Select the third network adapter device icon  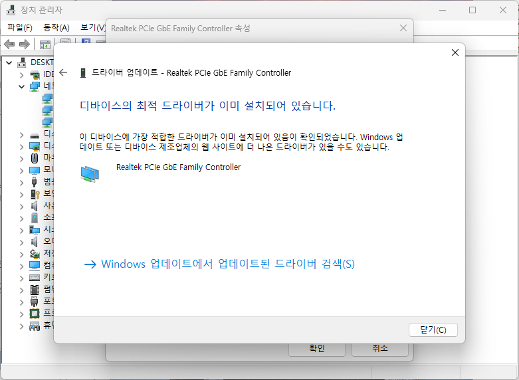tap(47, 122)
